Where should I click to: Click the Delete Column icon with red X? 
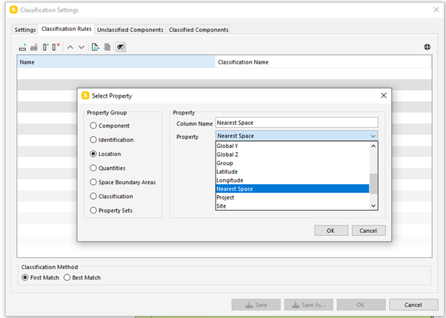56,47
